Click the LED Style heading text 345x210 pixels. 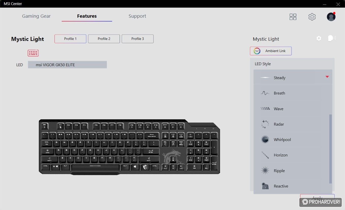pyautogui.click(x=263, y=64)
